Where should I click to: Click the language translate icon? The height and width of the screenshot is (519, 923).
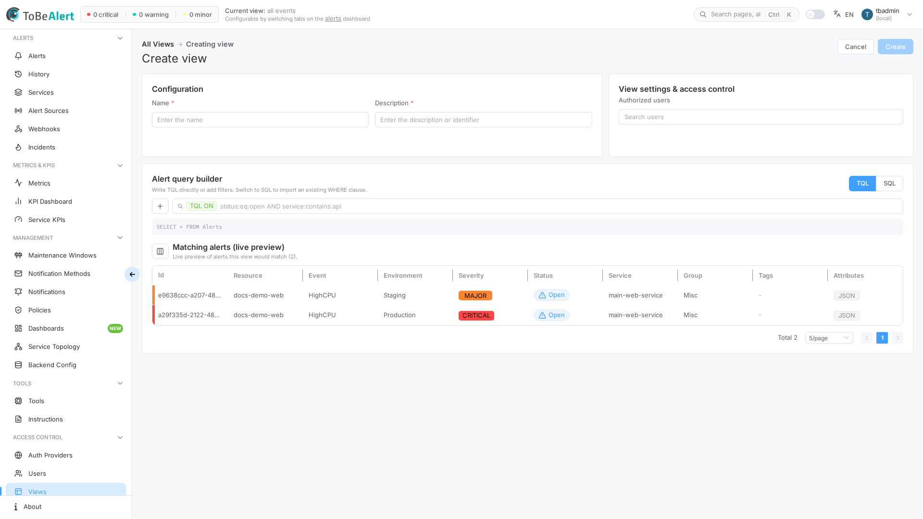click(x=837, y=14)
